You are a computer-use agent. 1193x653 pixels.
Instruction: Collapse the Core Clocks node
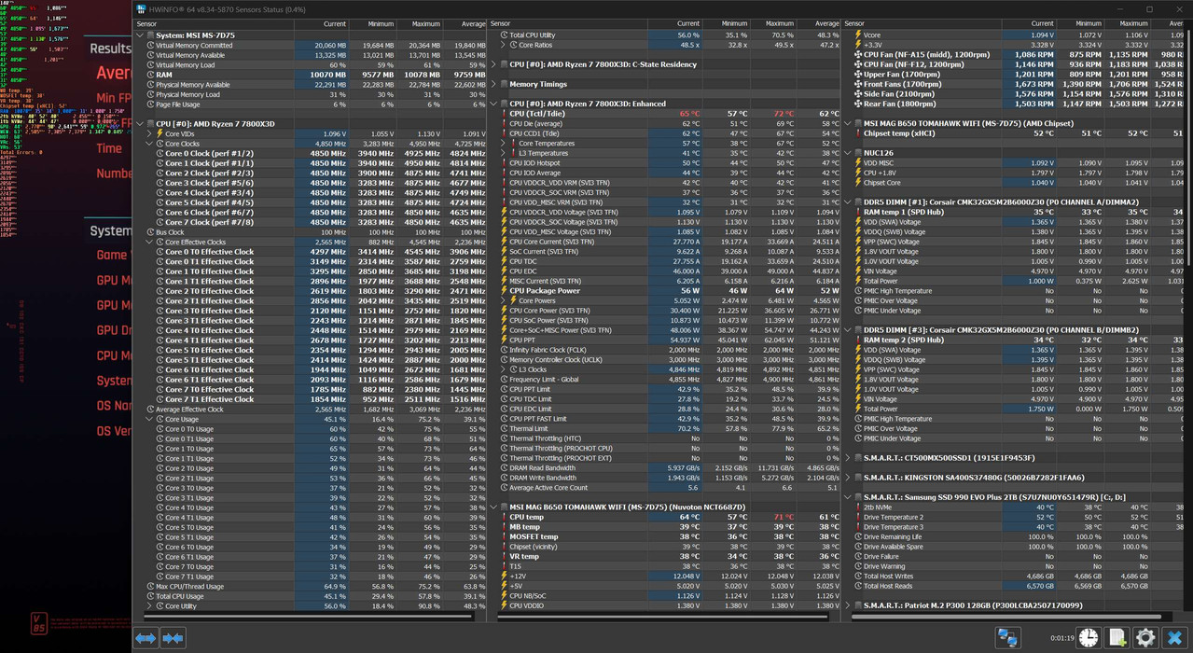pos(149,144)
